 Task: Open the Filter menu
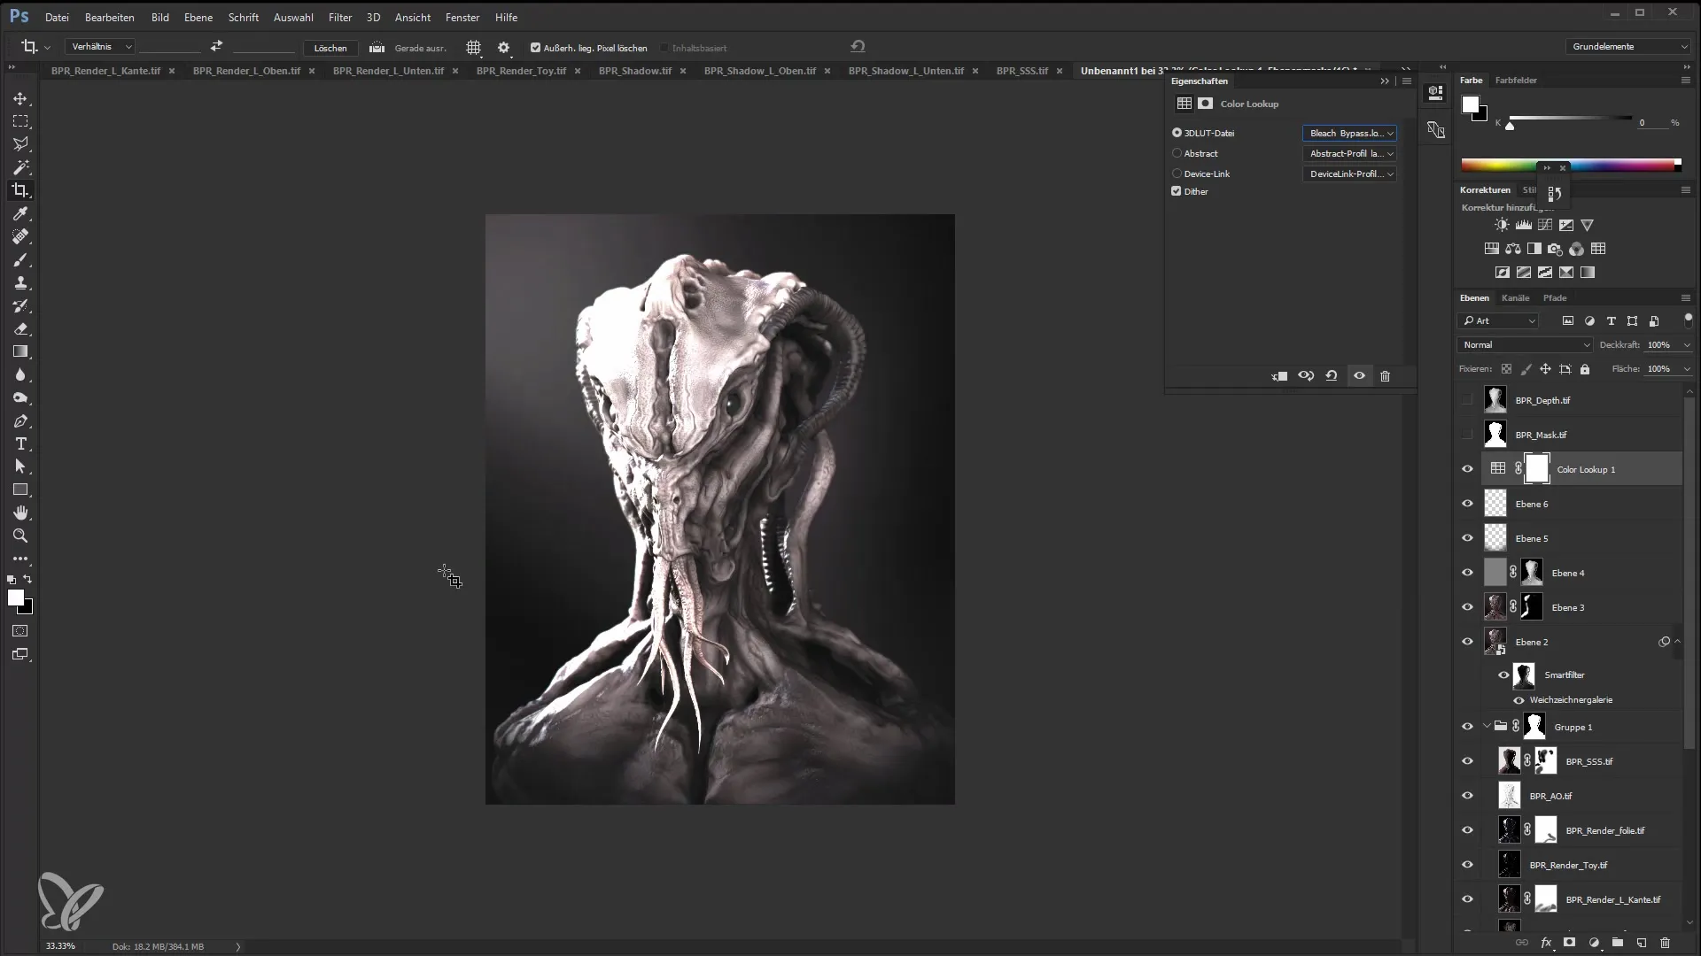pyautogui.click(x=340, y=16)
